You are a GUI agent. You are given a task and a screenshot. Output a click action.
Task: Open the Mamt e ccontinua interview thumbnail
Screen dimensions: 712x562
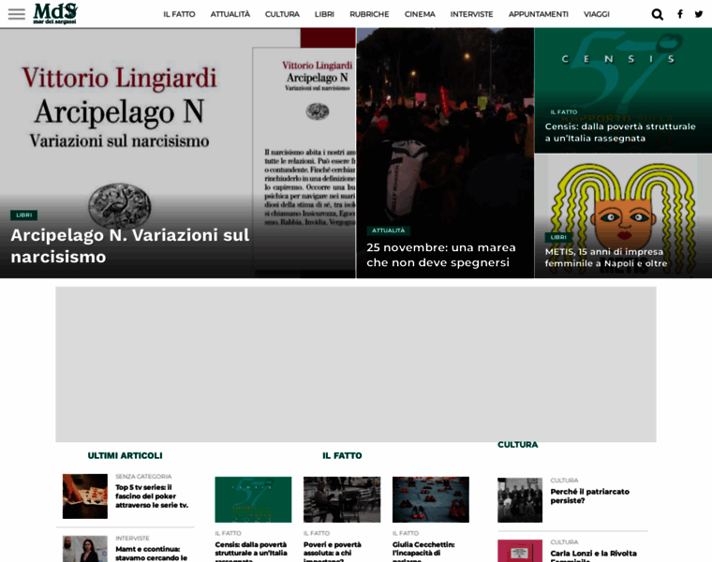coord(85,549)
